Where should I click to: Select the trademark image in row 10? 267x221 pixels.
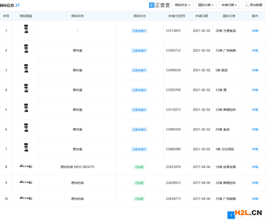coord(26,199)
